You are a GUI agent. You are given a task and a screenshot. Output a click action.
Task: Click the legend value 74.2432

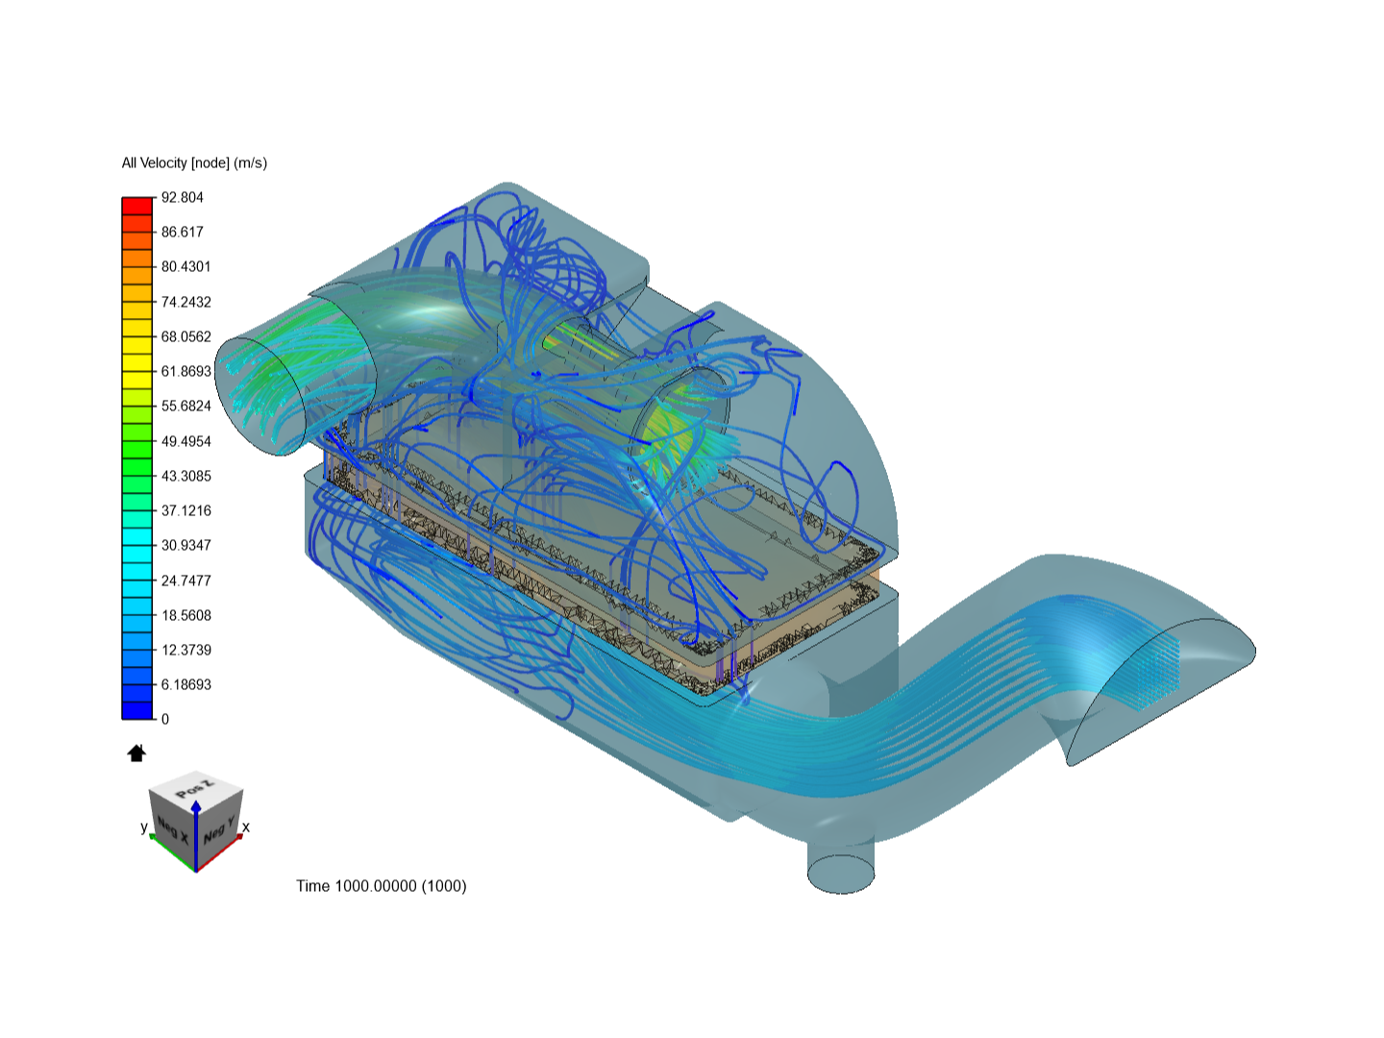(185, 302)
